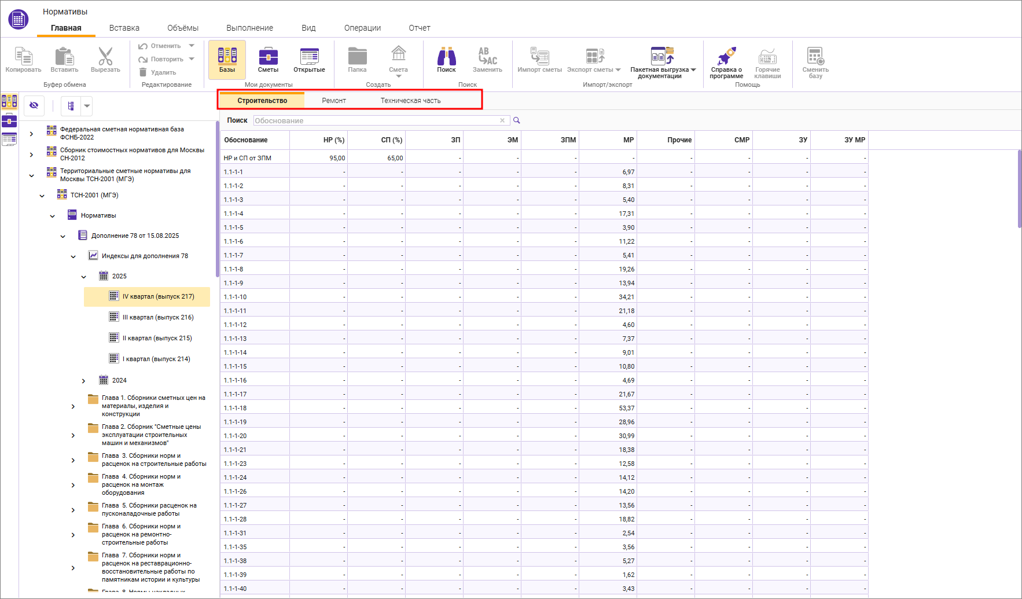Select III квартал (выпуск 216)
The height and width of the screenshot is (599, 1022).
[158, 317]
